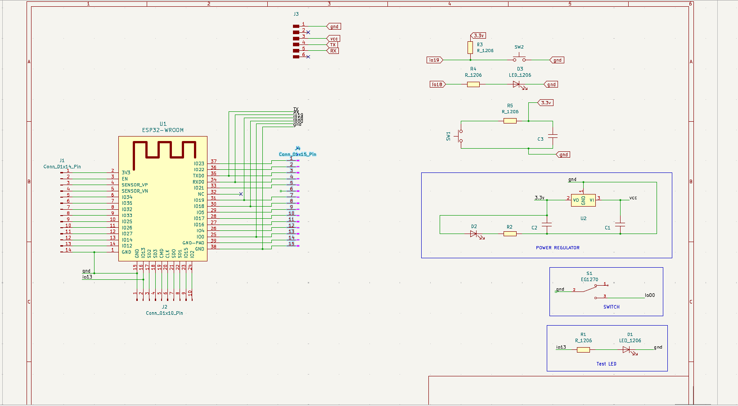The width and height of the screenshot is (738, 406).
Task: Select the Conn_01x15_Pin value text of J4
Action: tap(297, 154)
